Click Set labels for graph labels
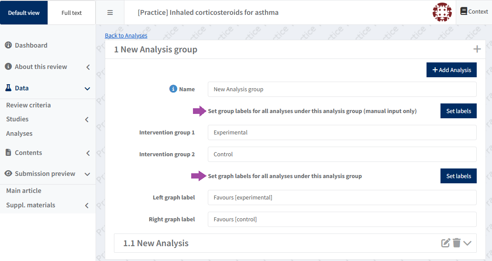Image resolution: width=492 pixels, height=261 pixels. (x=458, y=176)
